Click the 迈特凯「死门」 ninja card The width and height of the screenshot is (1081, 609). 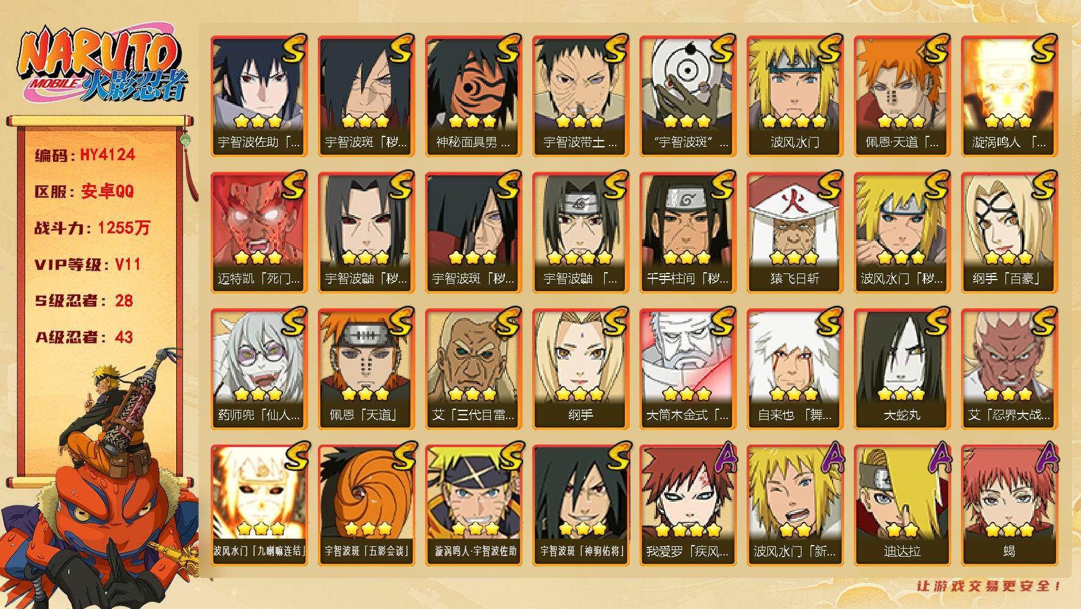(259, 233)
